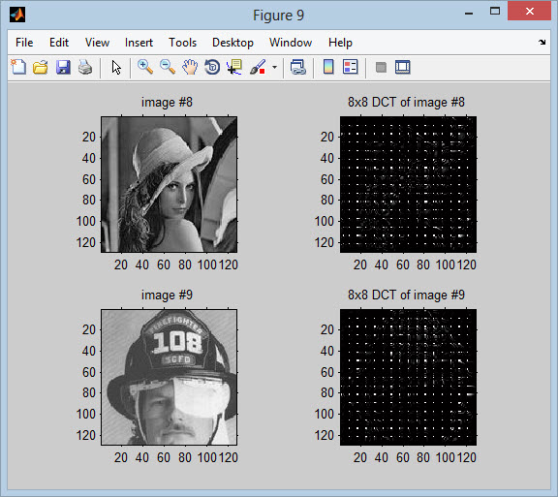Viewport: 558px width, 497px height.
Task: Expand the Brush color dropdown arrow
Action: pos(274,67)
